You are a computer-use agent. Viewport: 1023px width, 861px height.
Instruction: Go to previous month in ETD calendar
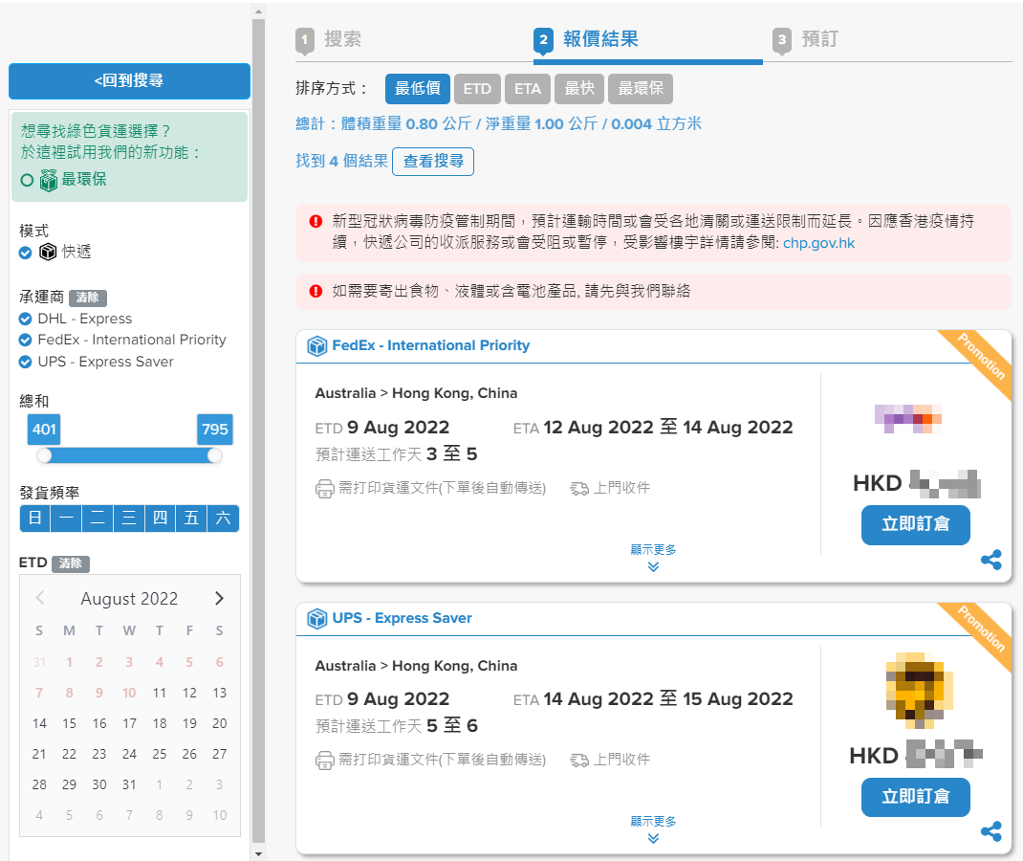40,599
